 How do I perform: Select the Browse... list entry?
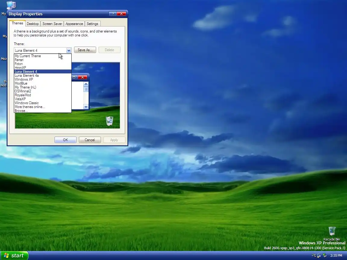[43, 111]
